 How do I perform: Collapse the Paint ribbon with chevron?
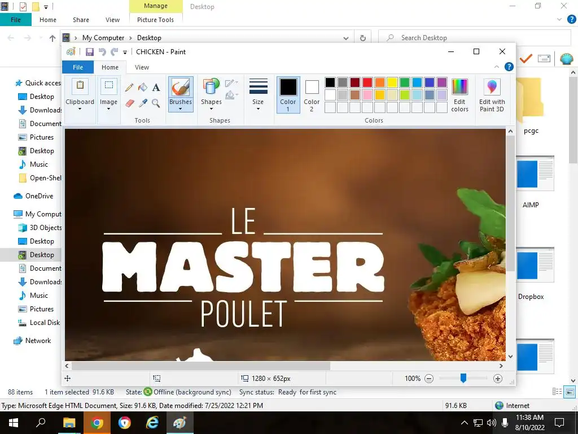pos(497,67)
